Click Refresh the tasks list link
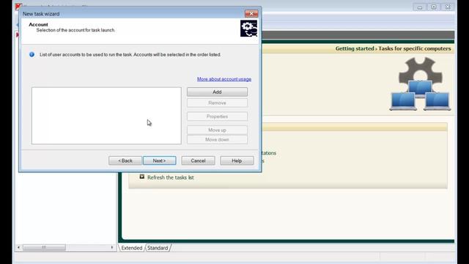The image size is (469, 264). [171, 177]
